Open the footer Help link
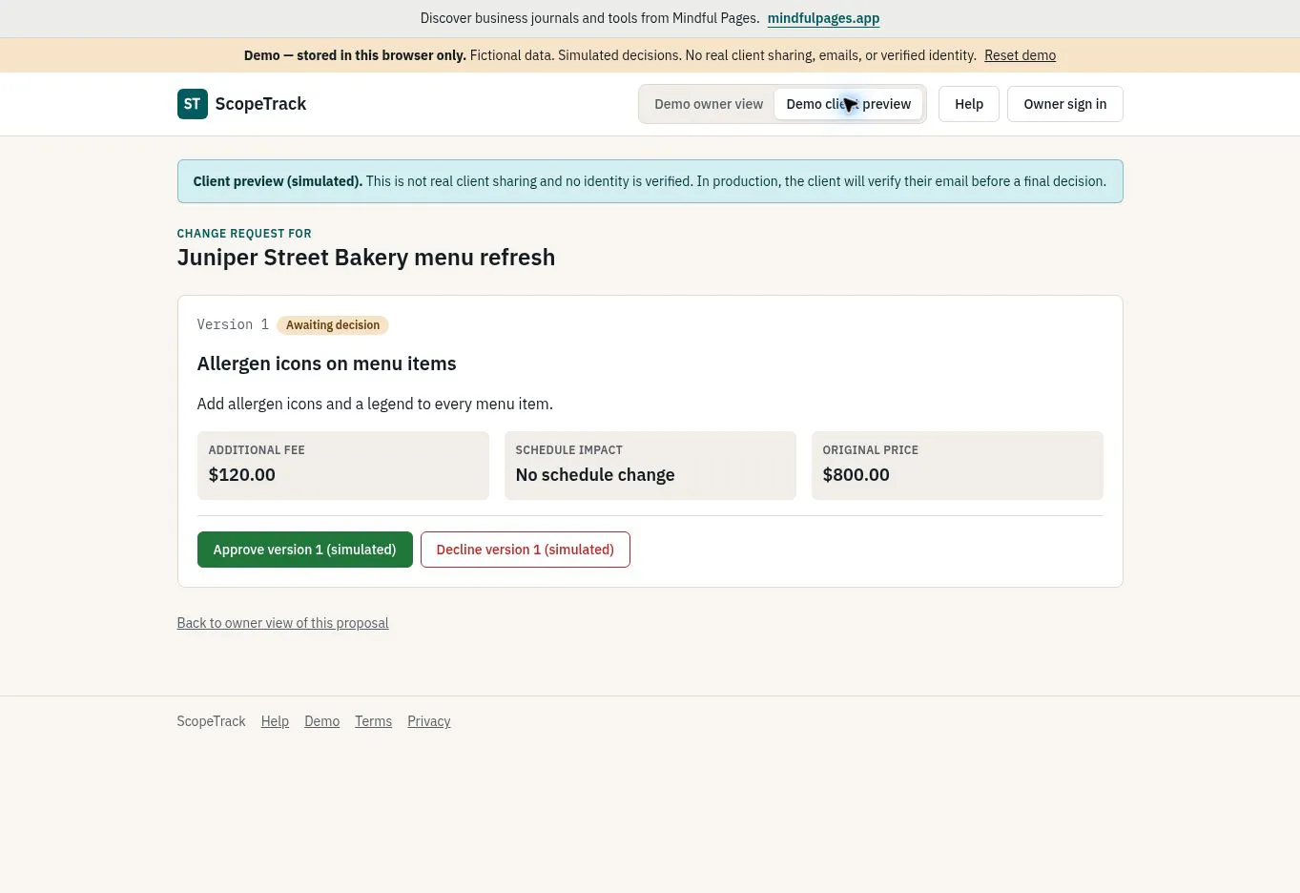 (x=275, y=721)
